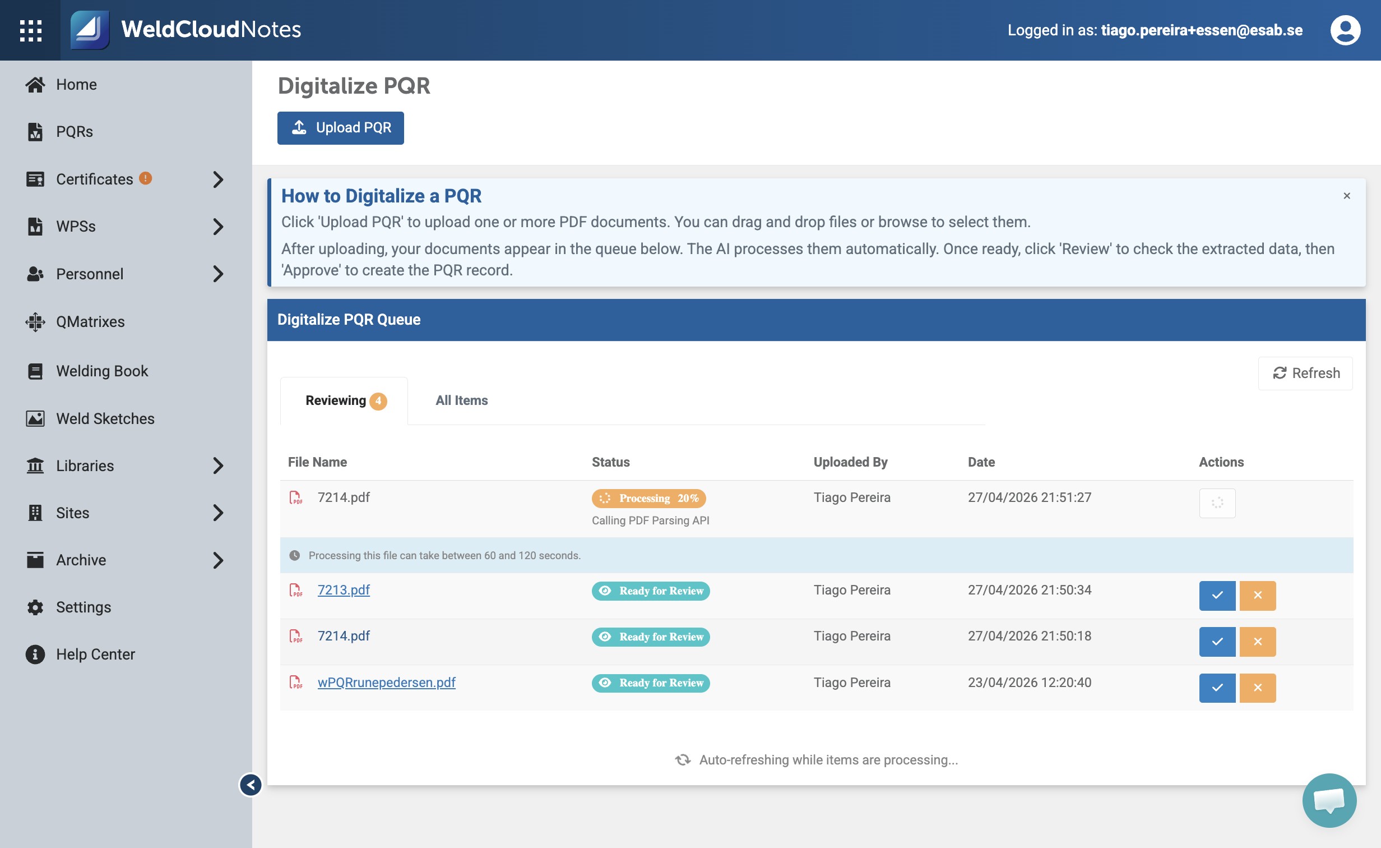The width and height of the screenshot is (1381, 848).
Task: Expand the Certificates menu chevron
Action: [x=218, y=179]
